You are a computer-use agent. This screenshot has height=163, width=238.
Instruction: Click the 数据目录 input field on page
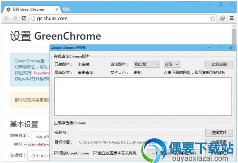pyautogui.click(x=41, y=136)
